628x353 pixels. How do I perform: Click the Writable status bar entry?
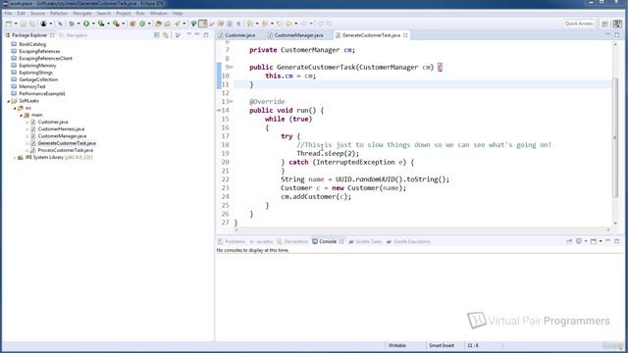tap(396, 345)
